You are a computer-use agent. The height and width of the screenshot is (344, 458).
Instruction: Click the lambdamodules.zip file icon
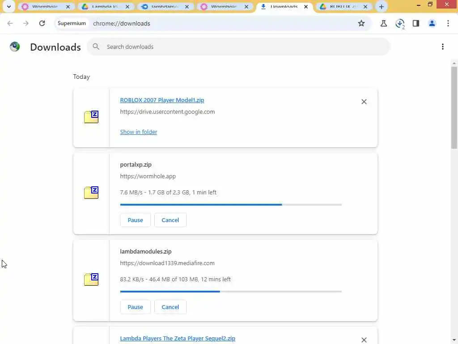[x=91, y=279]
